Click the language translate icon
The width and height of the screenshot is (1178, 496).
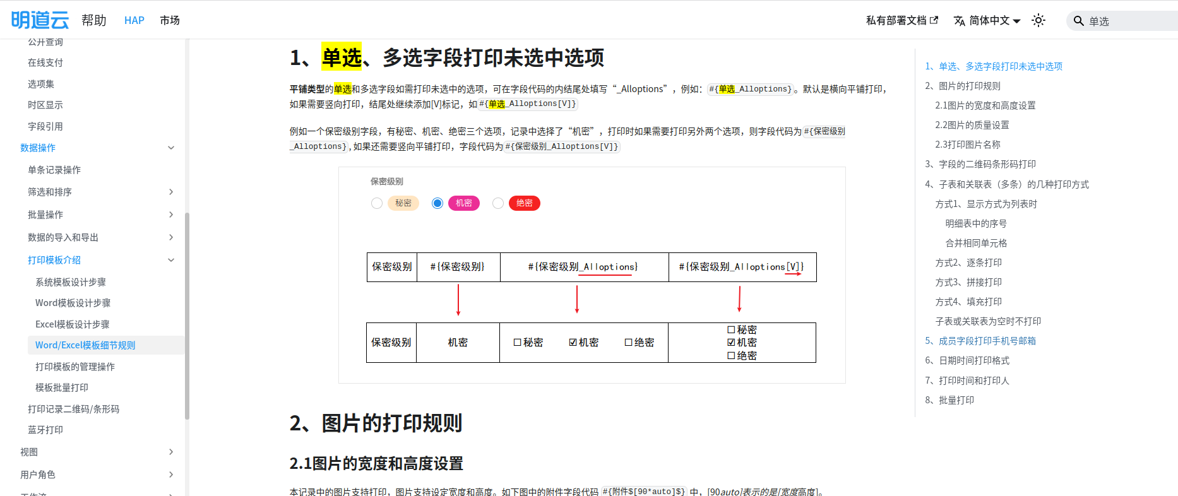[959, 21]
